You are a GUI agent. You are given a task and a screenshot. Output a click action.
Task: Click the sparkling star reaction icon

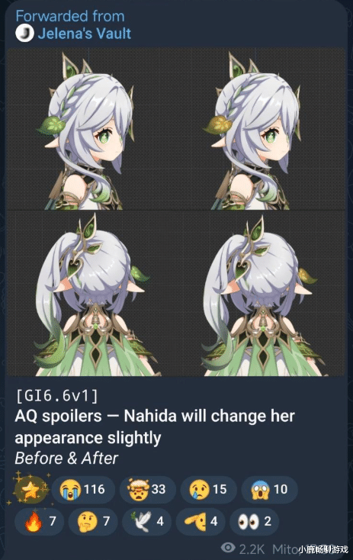click(30, 489)
